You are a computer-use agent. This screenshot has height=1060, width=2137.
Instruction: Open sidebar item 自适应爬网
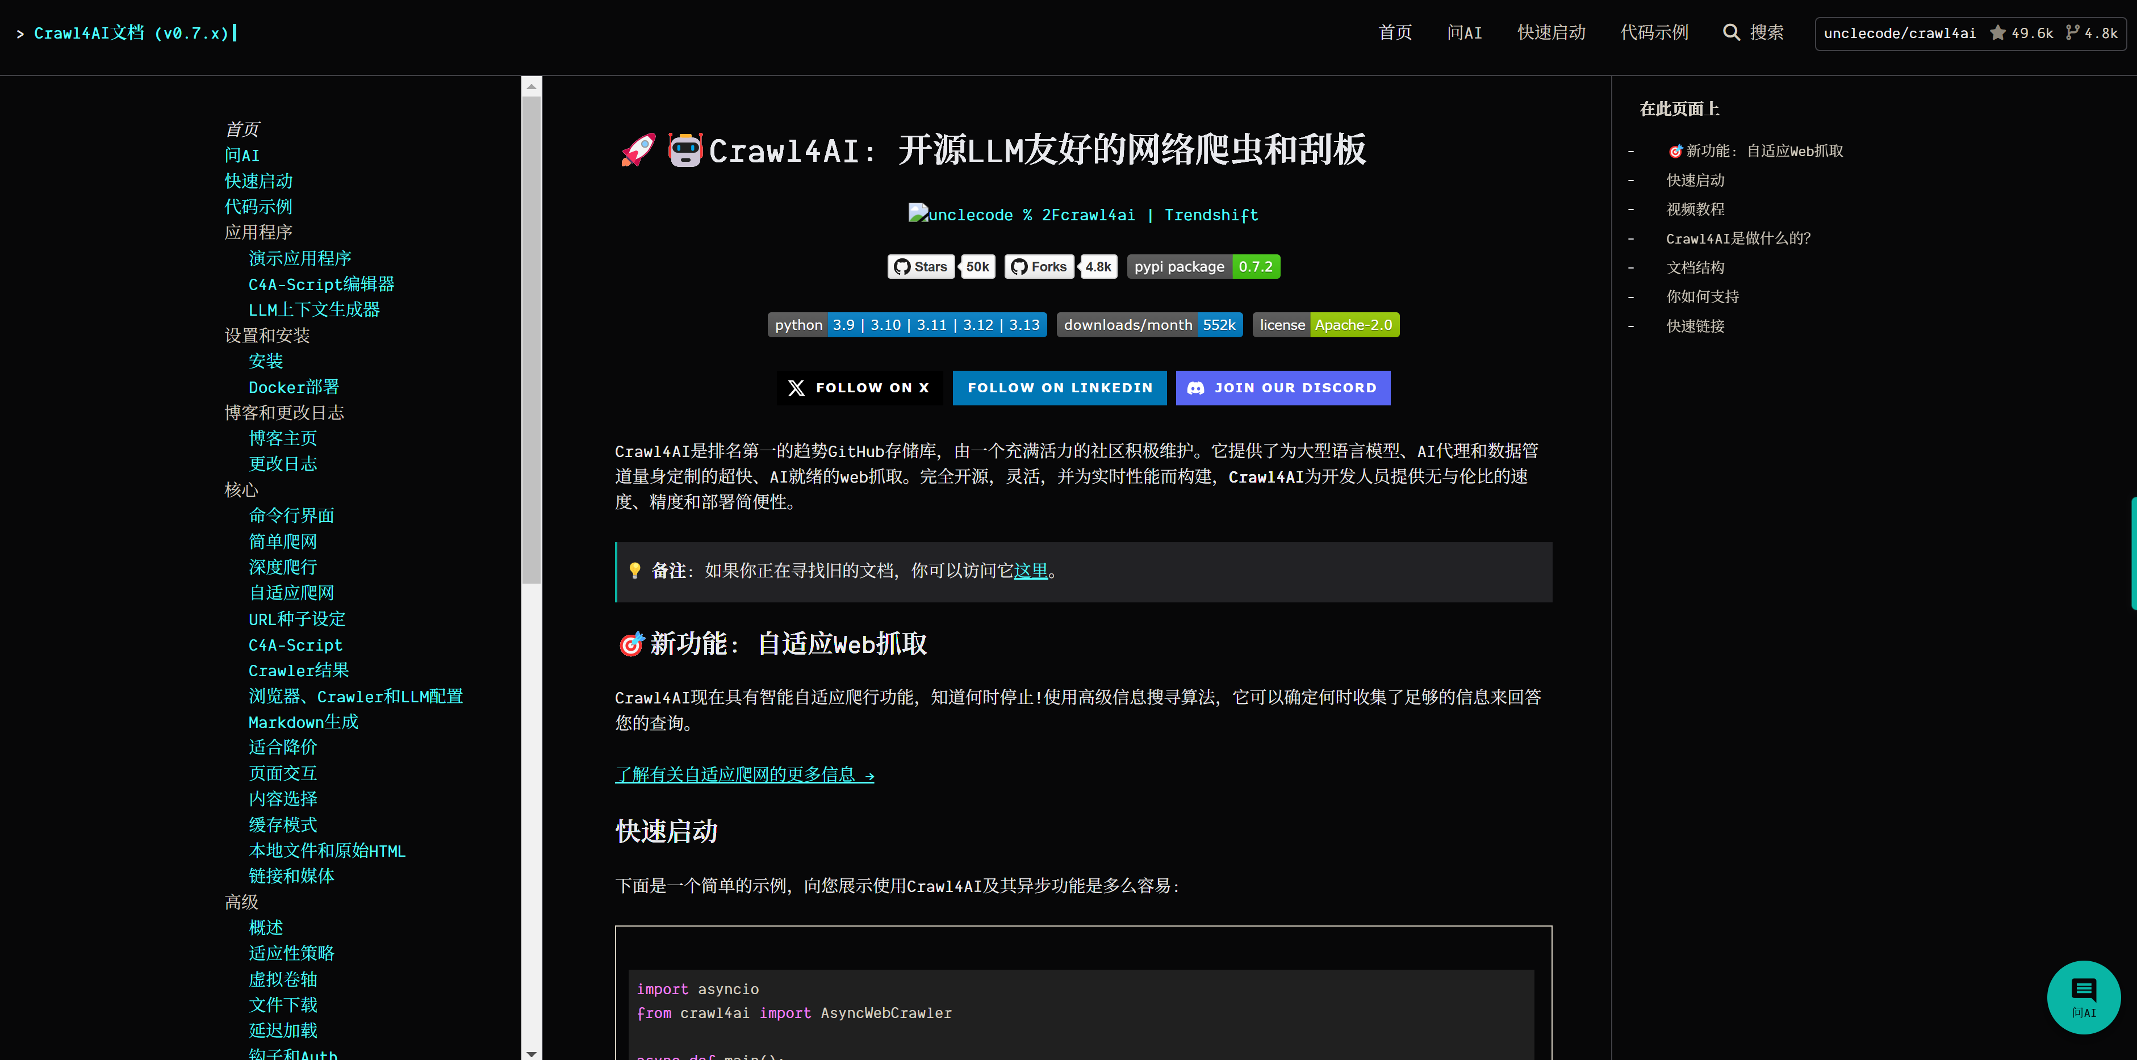pos(291,593)
